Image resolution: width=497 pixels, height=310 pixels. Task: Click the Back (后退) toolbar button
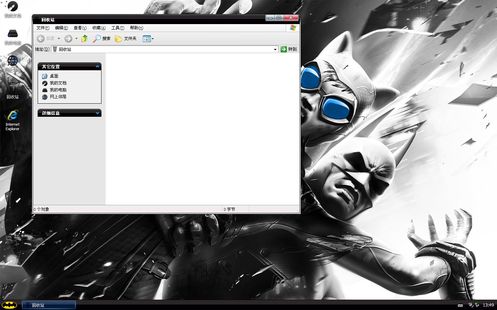pos(46,39)
